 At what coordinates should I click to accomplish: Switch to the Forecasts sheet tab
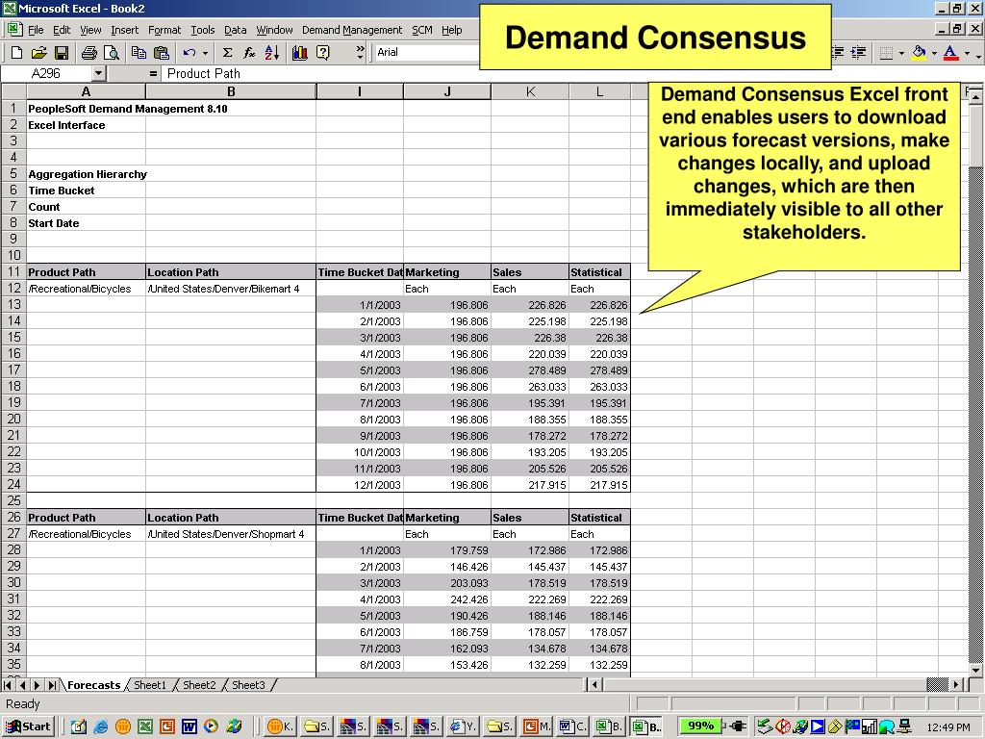[93, 685]
